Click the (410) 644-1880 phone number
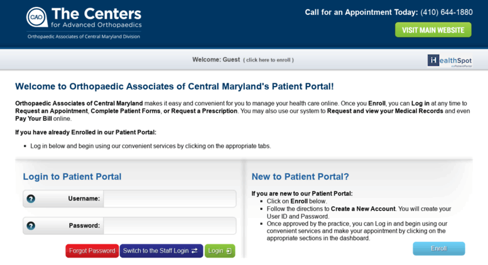This screenshot has width=488, height=265. pos(447,13)
